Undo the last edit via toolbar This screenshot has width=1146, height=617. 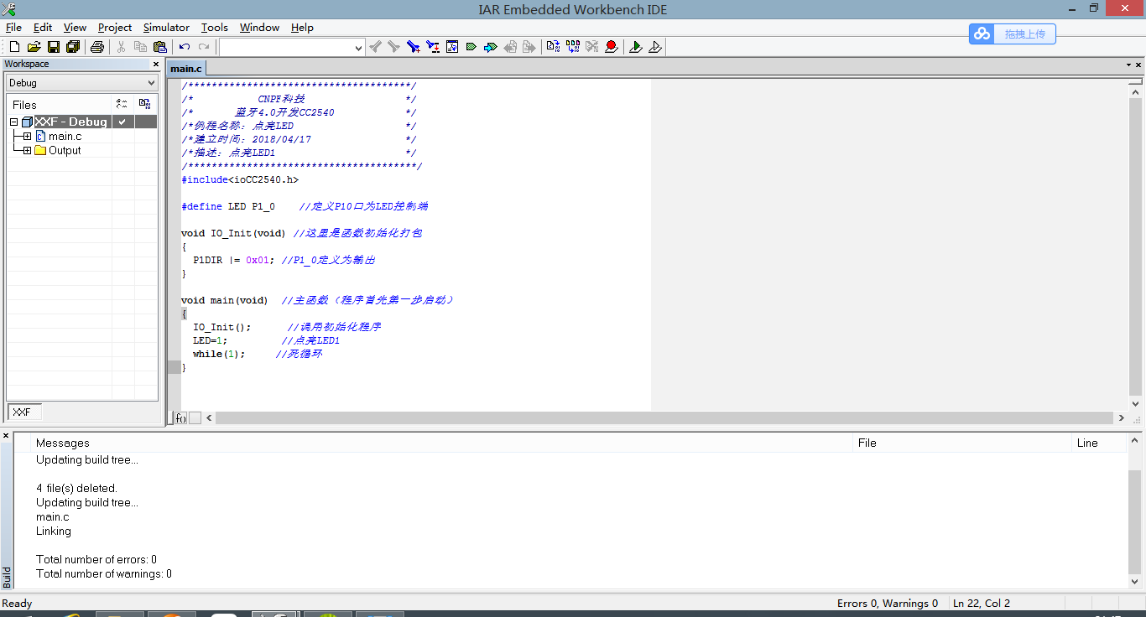point(185,47)
